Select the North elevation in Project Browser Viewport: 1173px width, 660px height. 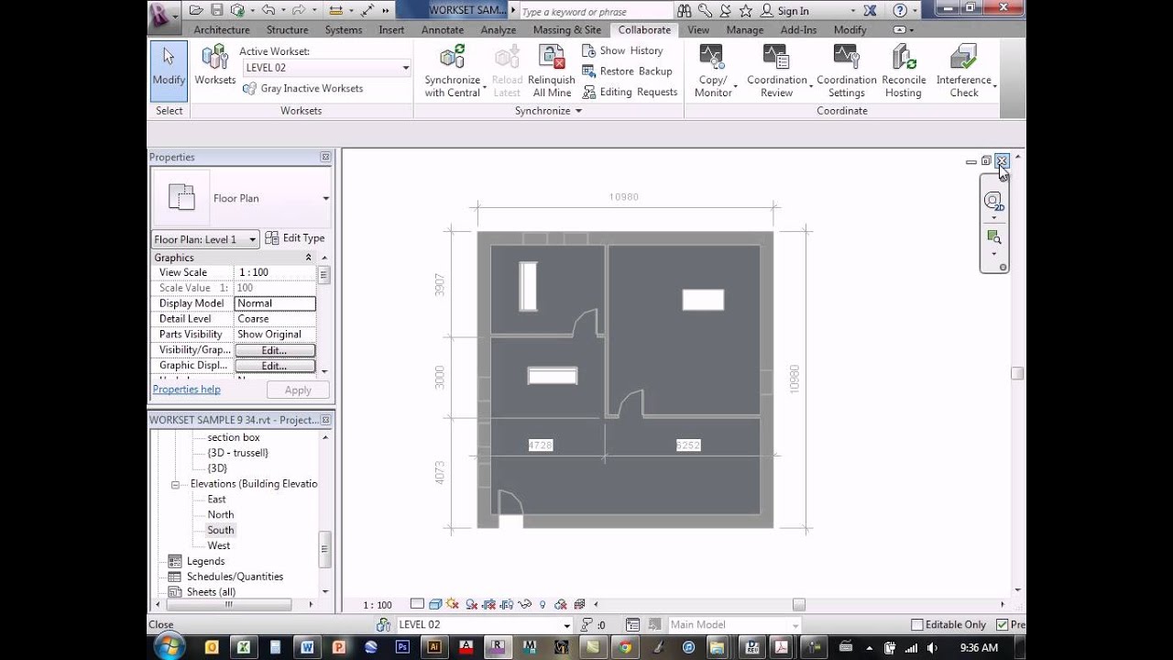tap(221, 515)
